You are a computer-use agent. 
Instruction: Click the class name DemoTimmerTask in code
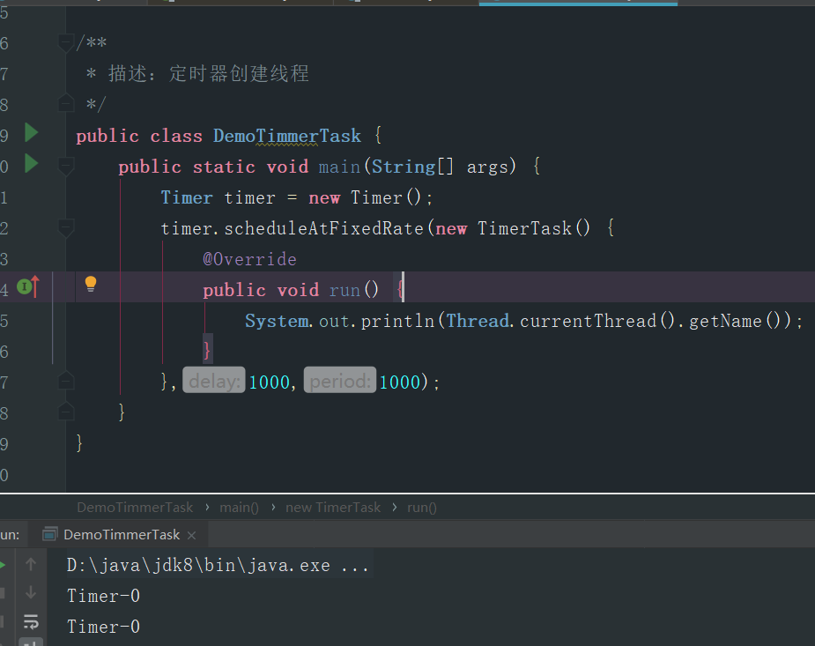(x=287, y=137)
